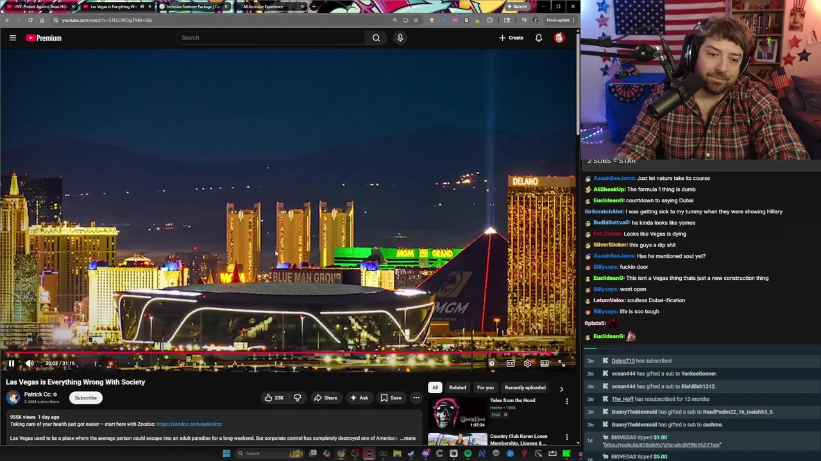Open the Spotify icon in the taskbar

click(468, 453)
